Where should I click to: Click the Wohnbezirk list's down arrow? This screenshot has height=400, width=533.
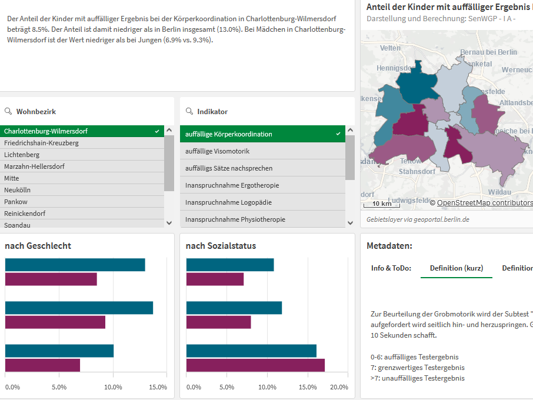coord(169,223)
